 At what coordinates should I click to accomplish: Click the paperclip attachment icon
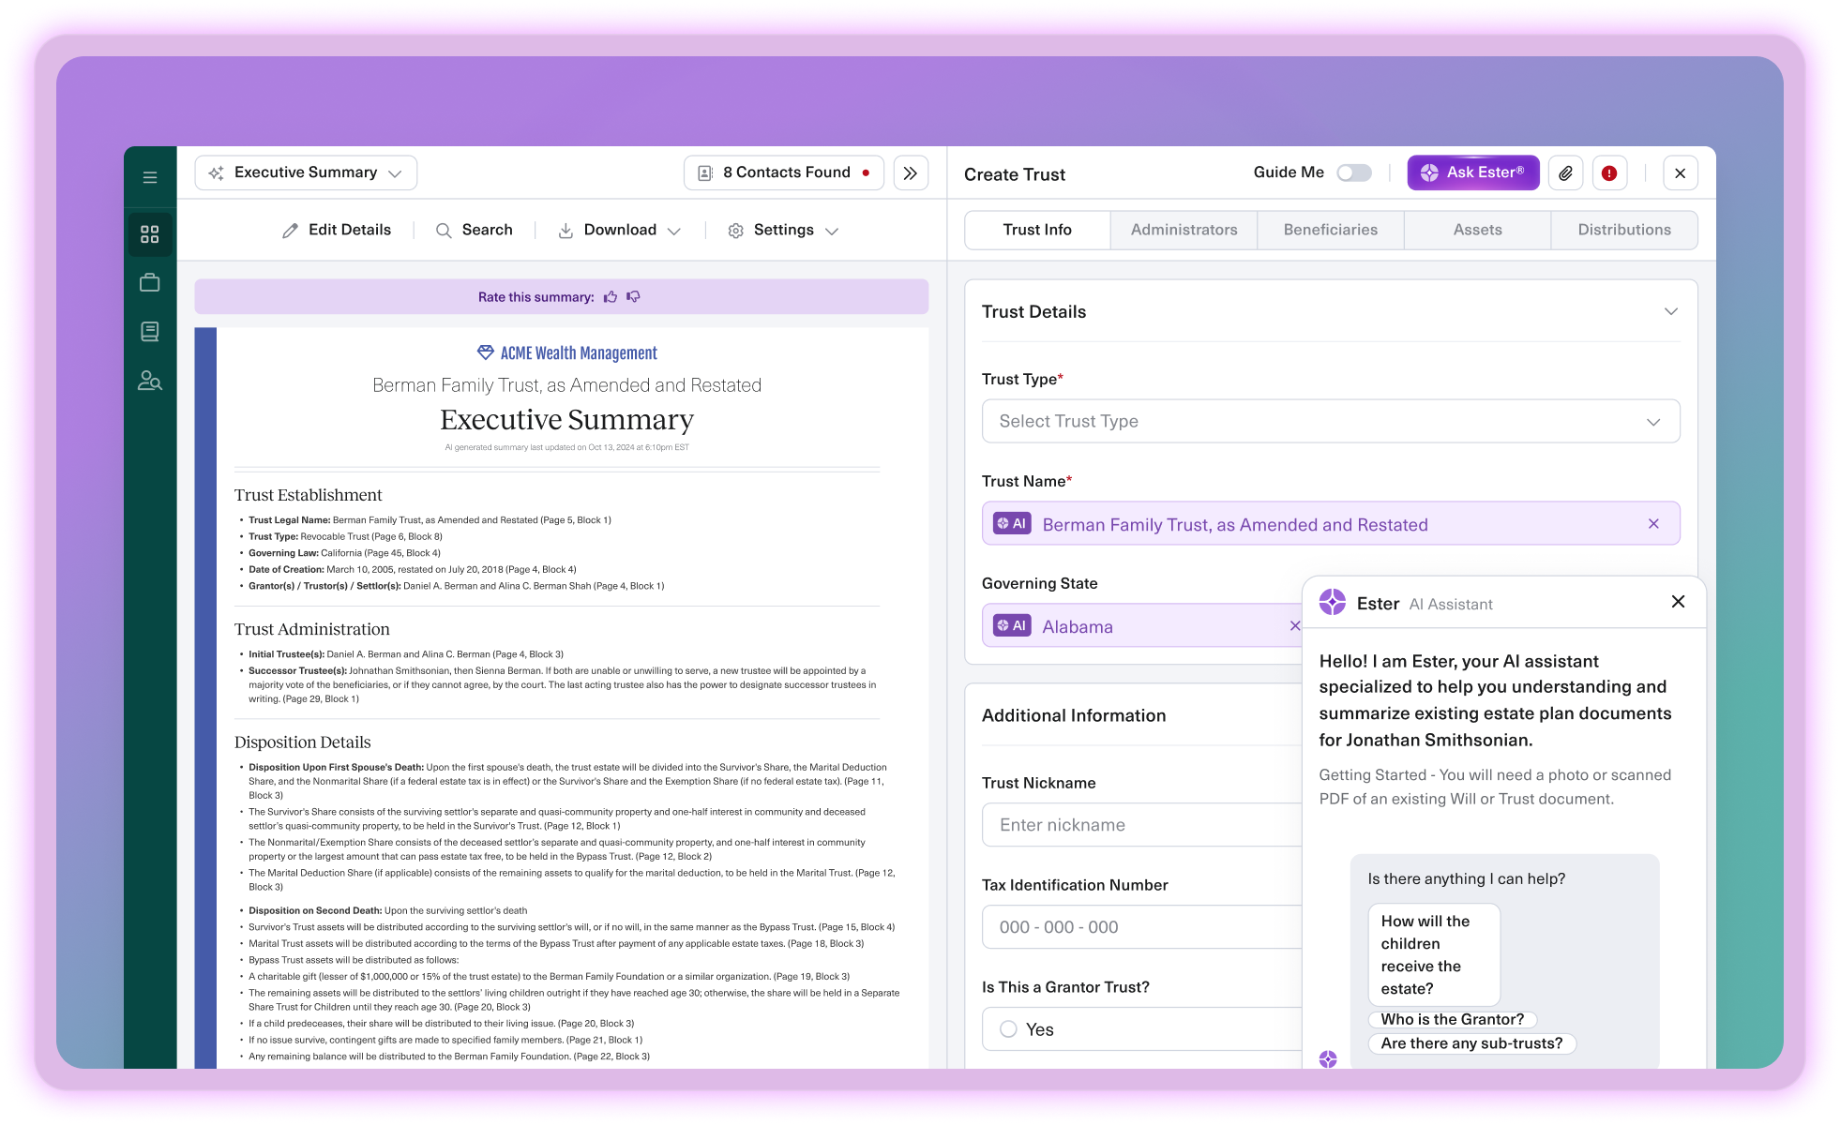point(1565,173)
